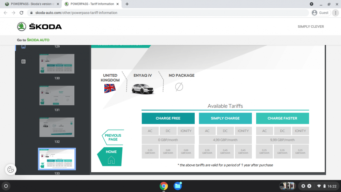The height and width of the screenshot is (192, 341).
Task: Reload the current page
Action: pyautogui.click(x=21, y=13)
